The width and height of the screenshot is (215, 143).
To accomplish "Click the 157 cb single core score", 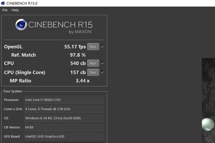I will tap(78, 73).
